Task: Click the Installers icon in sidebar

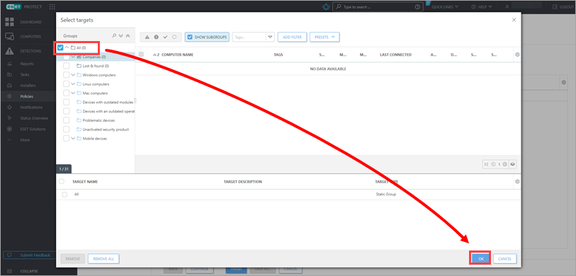Action: tap(9, 86)
